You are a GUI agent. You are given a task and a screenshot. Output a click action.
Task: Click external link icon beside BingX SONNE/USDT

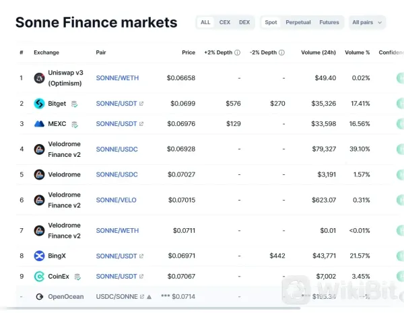141,256
